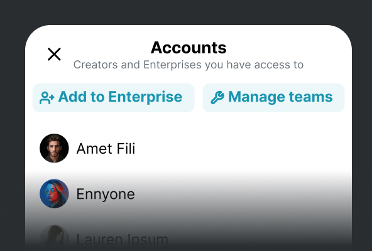
Task: Dismiss the dialog via the dark backdrop above
Action: [186, 12]
